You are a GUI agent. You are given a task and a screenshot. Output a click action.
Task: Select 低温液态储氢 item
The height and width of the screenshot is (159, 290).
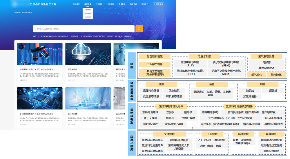[x=151, y=96]
